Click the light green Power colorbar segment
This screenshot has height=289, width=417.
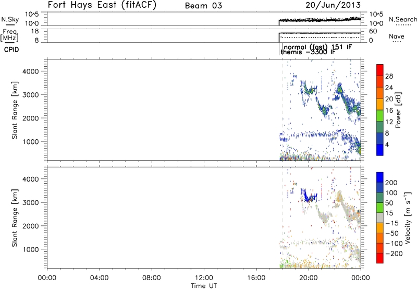(380, 116)
